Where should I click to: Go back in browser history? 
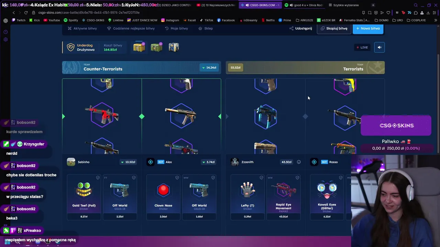click(14, 13)
